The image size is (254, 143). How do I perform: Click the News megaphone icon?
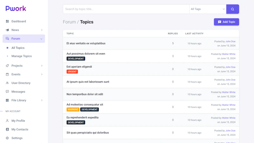tap(7, 30)
